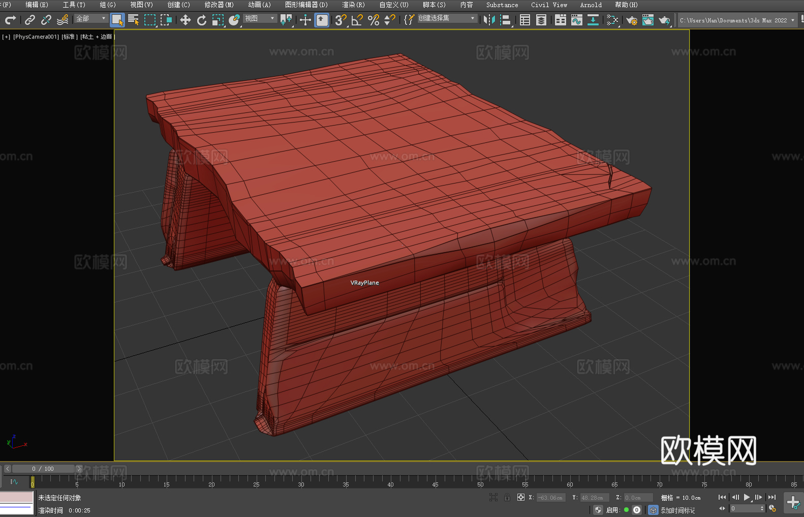804x517 pixels.
Task: Choose the Rectangular Selection Region icon
Action: click(150, 20)
